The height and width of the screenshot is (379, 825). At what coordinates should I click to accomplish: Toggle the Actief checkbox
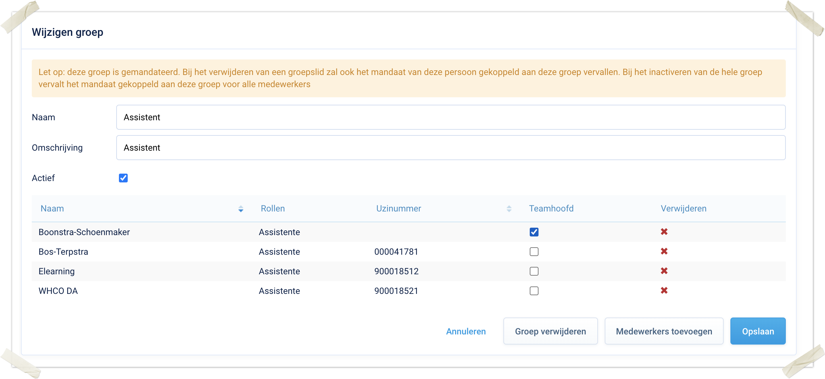click(123, 178)
